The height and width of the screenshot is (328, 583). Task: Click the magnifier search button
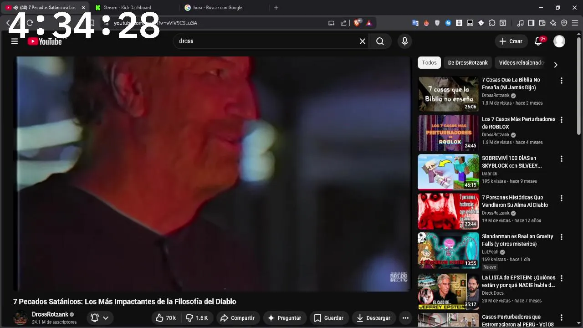coord(380,41)
